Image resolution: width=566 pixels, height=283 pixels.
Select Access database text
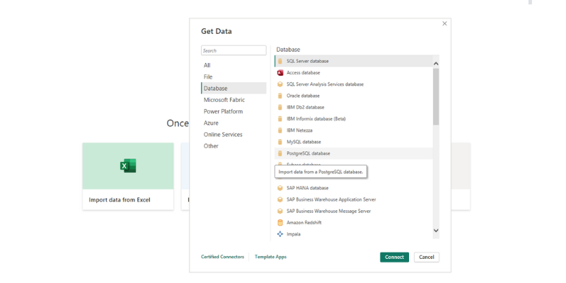pyautogui.click(x=304, y=73)
